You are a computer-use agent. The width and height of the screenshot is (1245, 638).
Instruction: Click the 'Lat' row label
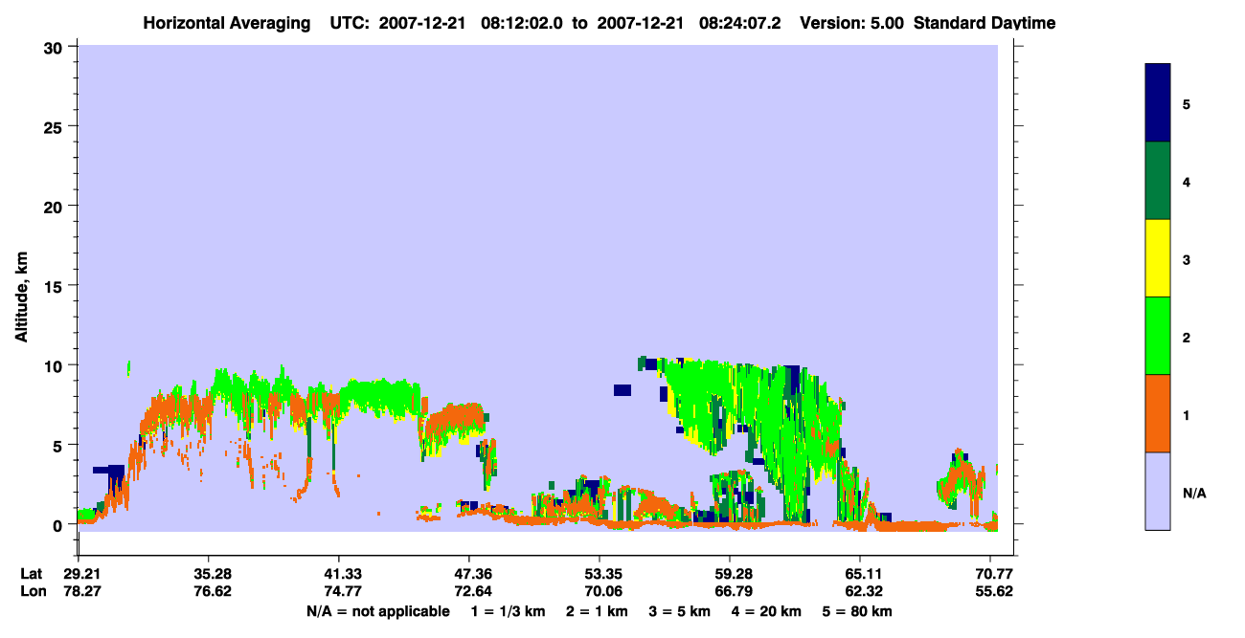pos(31,574)
